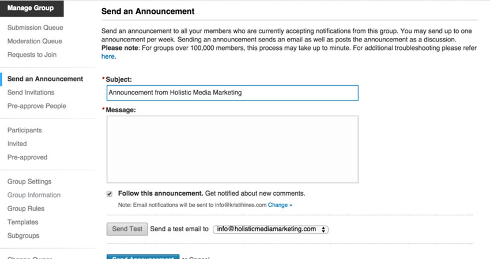Click the Send Test button
This screenshot has width=490, height=259.
pos(127,229)
